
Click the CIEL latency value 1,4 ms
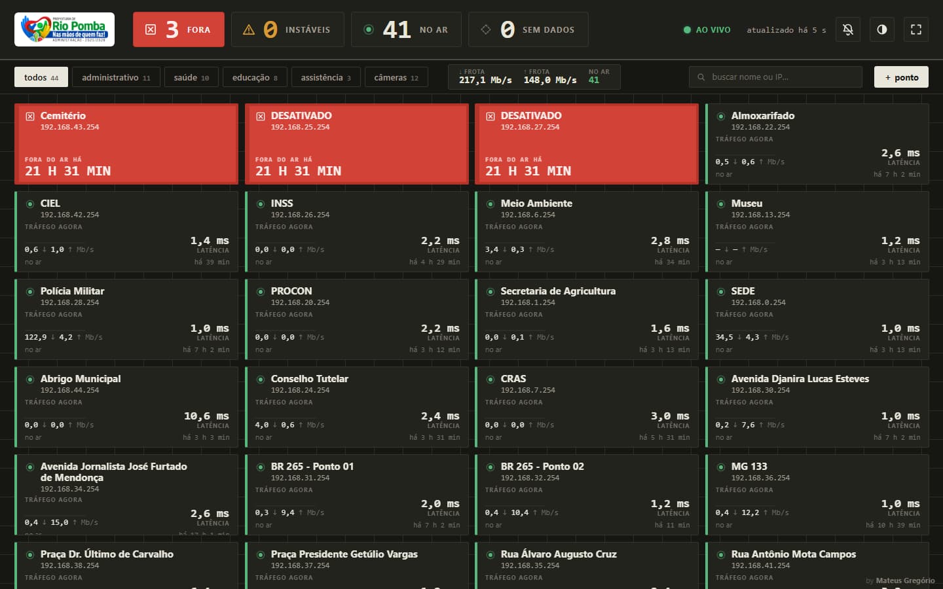[x=210, y=241]
